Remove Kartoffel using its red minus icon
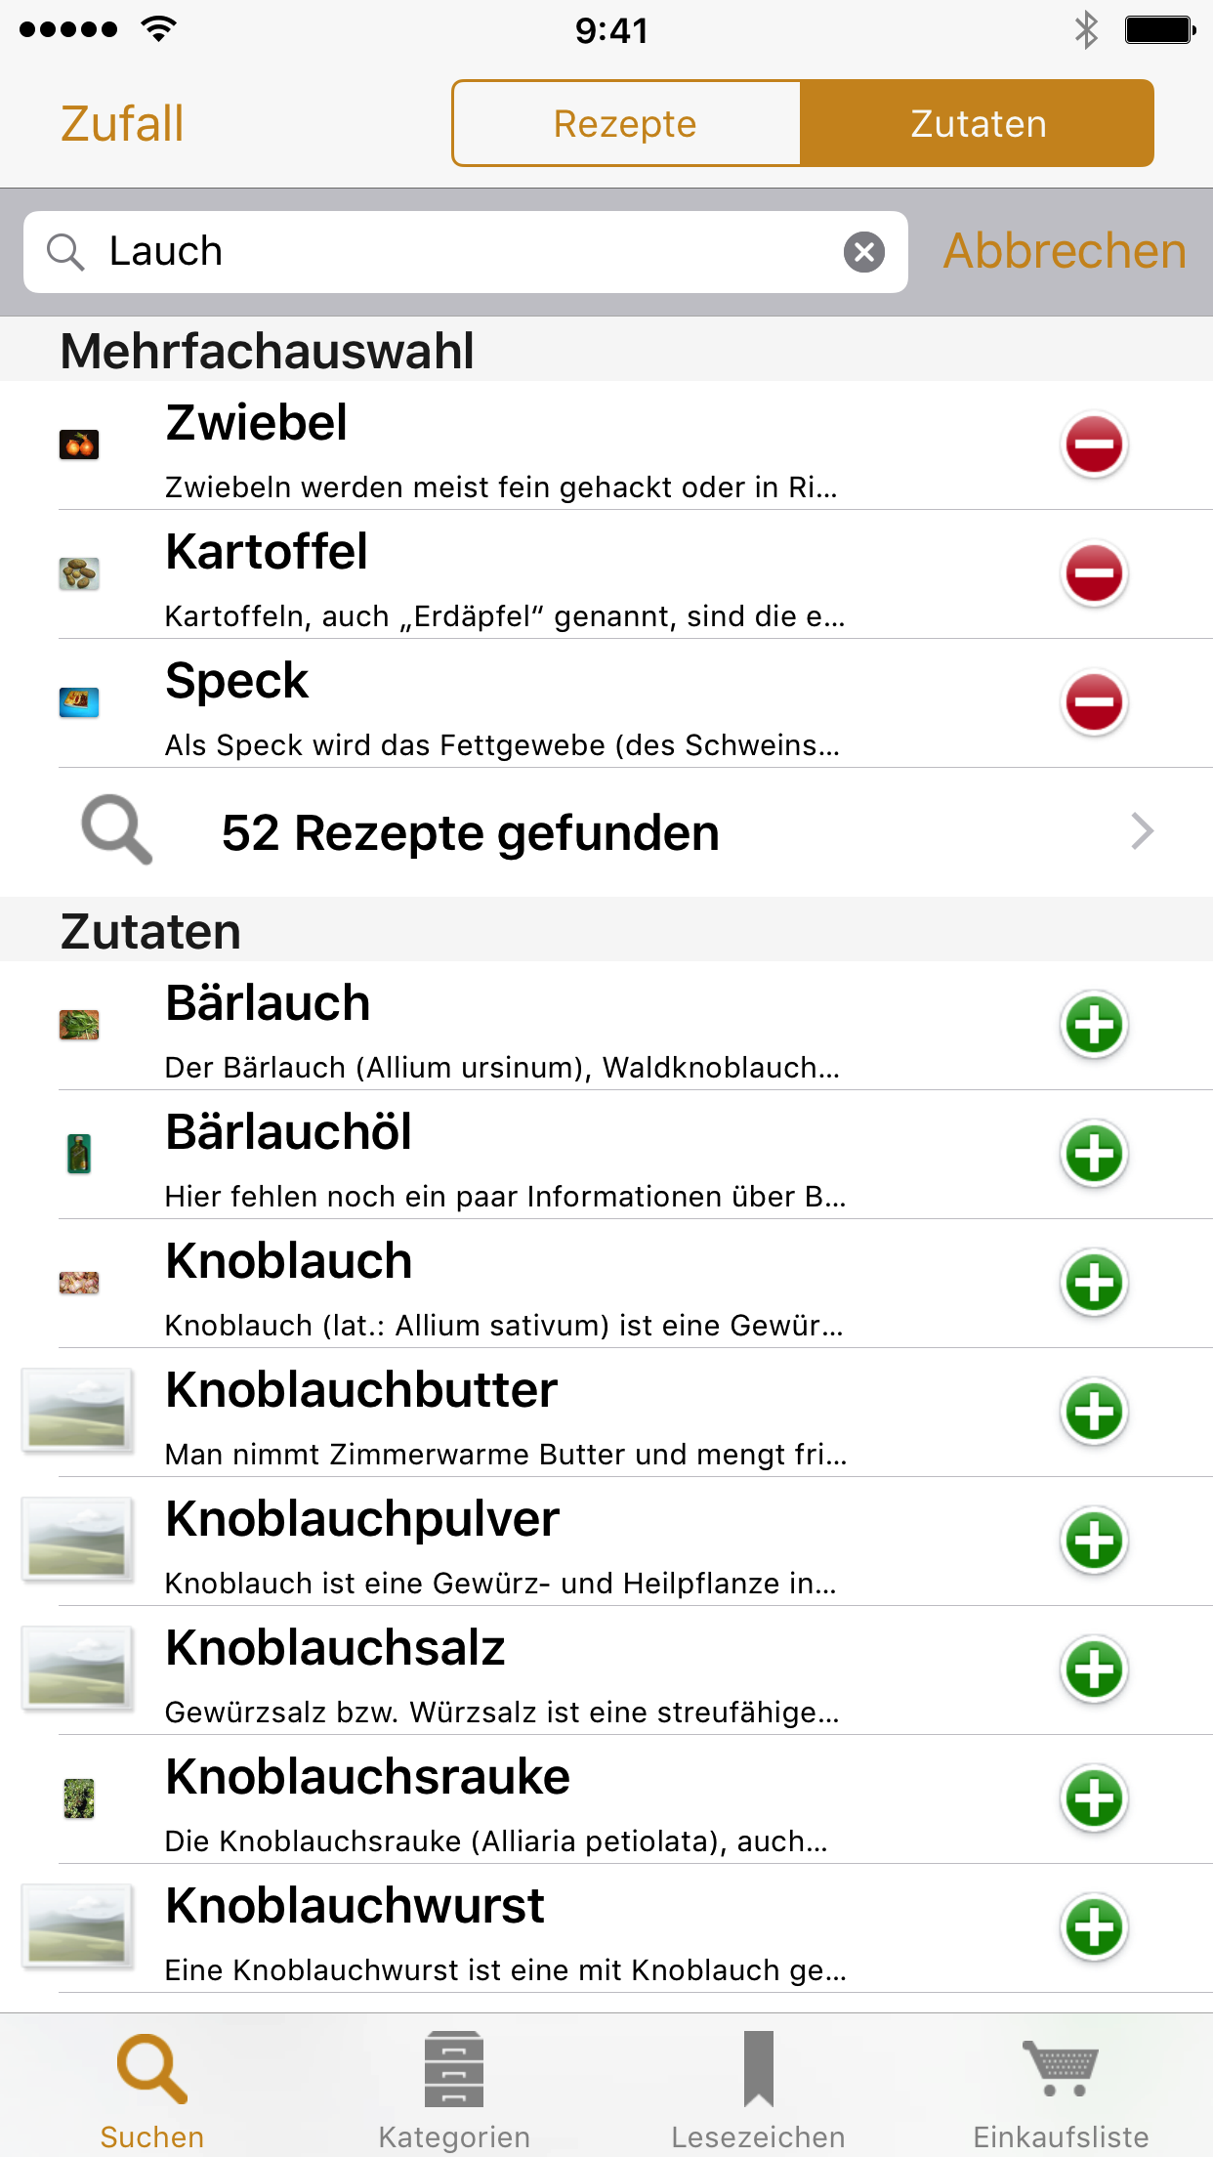The image size is (1213, 2157). (x=1094, y=573)
